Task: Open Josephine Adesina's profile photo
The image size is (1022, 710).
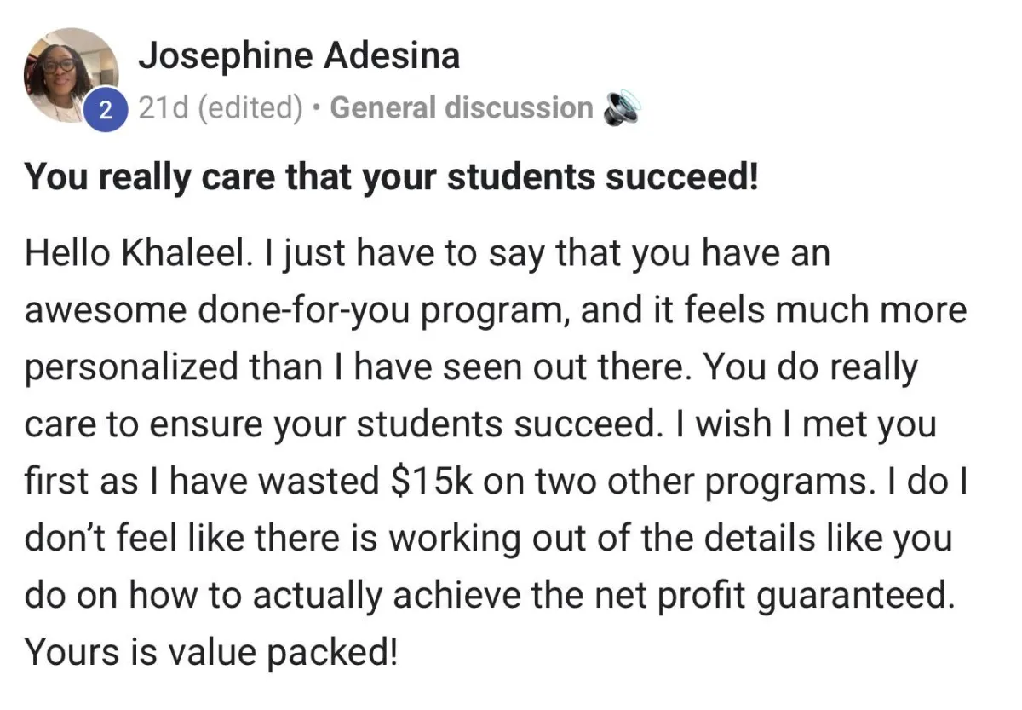Action: (69, 74)
